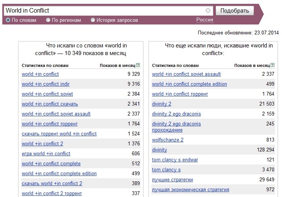The width and height of the screenshot is (282, 197).
Task: Click left table header 'Статистика по словам'
Action: (x=45, y=65)
